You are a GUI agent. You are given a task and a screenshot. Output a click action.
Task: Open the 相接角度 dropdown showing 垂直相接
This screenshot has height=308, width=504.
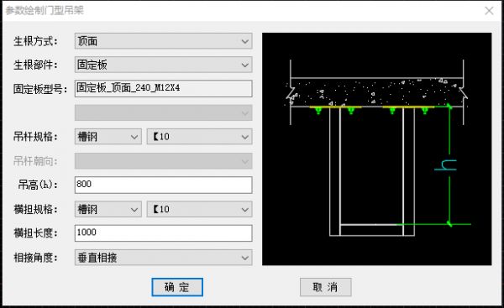(163, 258)
